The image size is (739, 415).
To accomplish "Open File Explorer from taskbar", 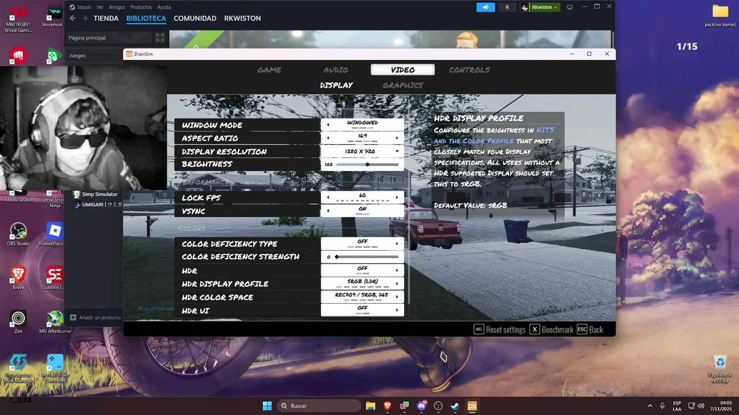I will tap(371, 406).
